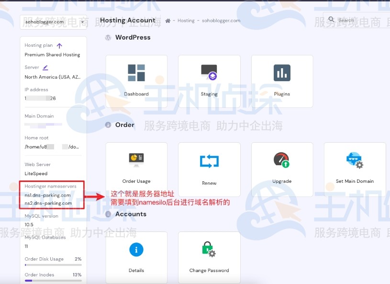Image resolution: width=390 pixels, height=284 pixels.
Task: Click the Details label
Action: click(x=136, y=271)
